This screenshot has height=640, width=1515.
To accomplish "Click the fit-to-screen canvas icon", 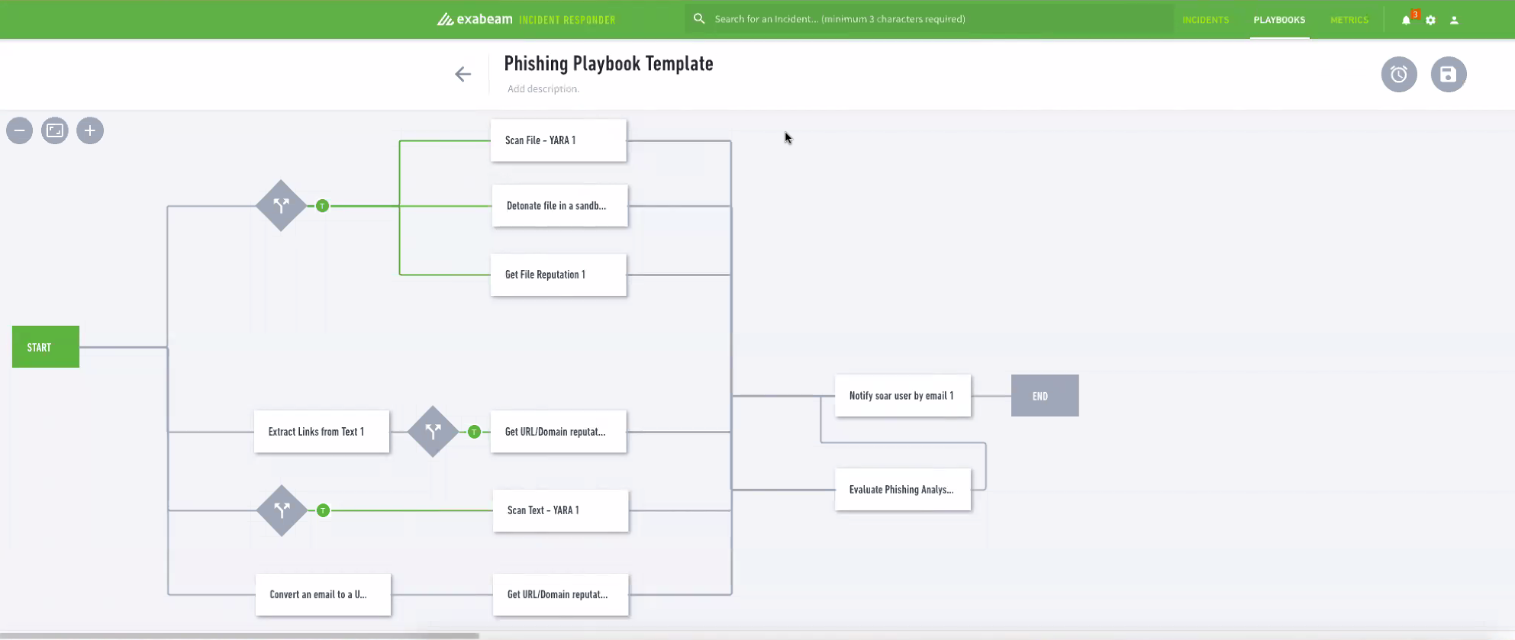I will click(55, 130).
